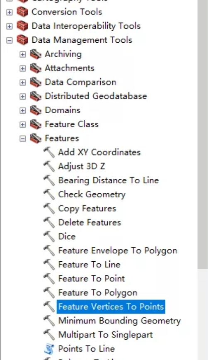Select the Bearing Distance To Line tool

pos(109,180)
